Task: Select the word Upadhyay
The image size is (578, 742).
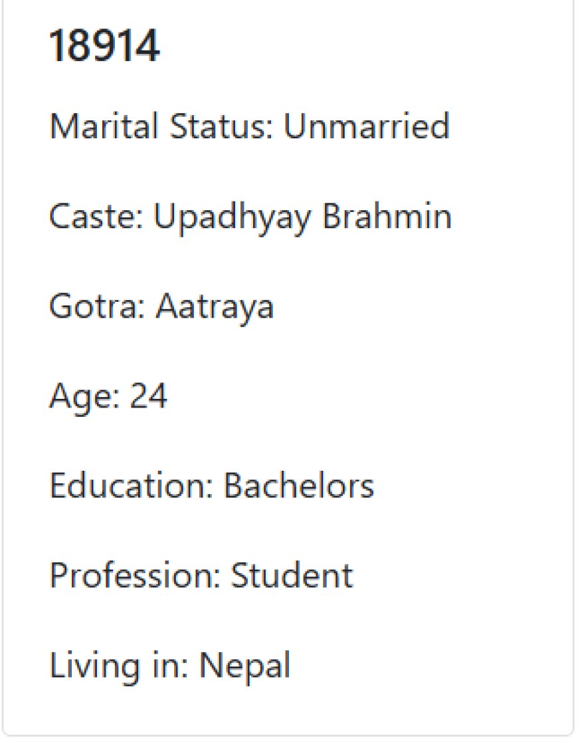Action: 233,217
